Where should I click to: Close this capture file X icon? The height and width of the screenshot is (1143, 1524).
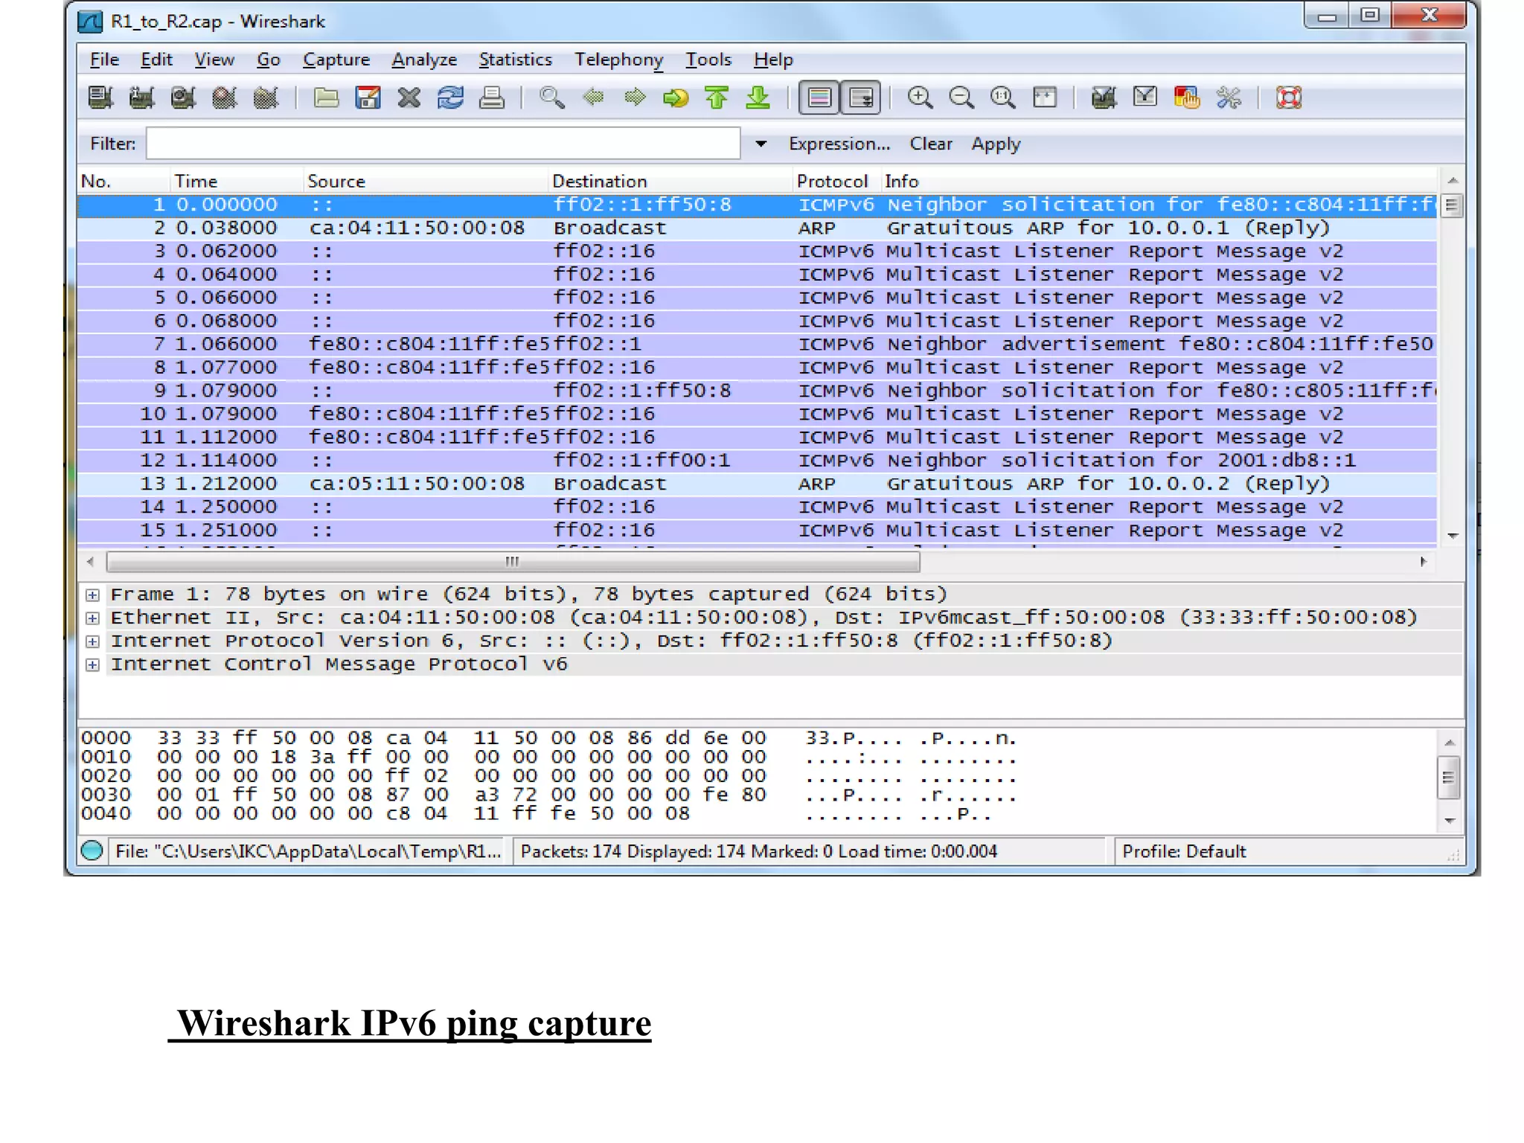tap(409, 97)
